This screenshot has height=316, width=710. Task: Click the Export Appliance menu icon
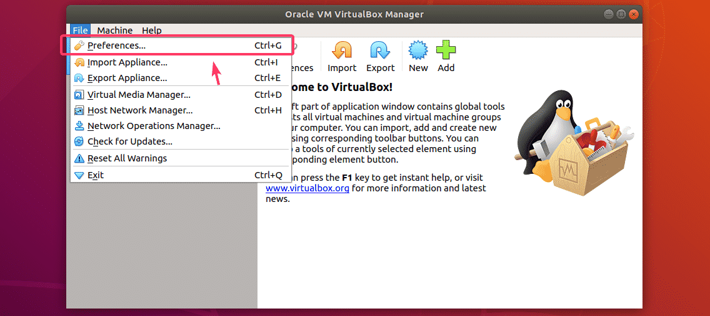pyautogui.click(x=79, y=78)
